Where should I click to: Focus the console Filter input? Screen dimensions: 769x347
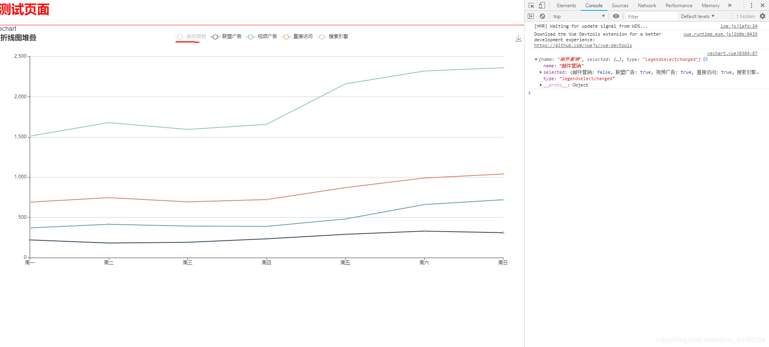click(x=651, y=16)
